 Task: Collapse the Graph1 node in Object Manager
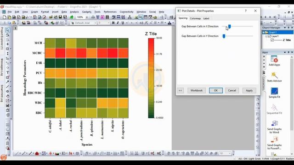pos(264,33)
